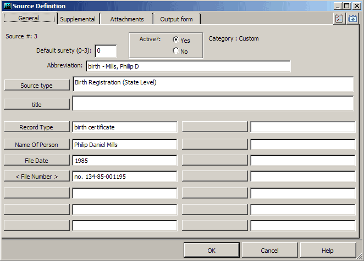Image resolution: width=364 pixels, height=261 pixels.
Task: Click the Cancel button
Action: tap(269, 251)
